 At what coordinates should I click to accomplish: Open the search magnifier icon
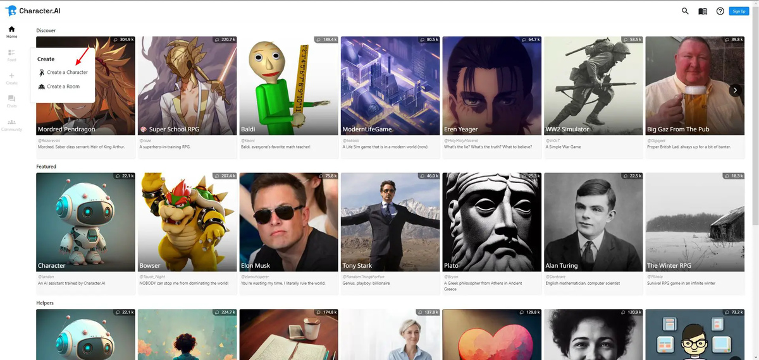pyautogui.click(x=685, y=11)
